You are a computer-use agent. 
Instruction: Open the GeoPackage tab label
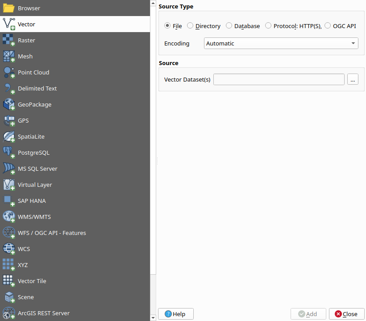(x=34, y=105)
